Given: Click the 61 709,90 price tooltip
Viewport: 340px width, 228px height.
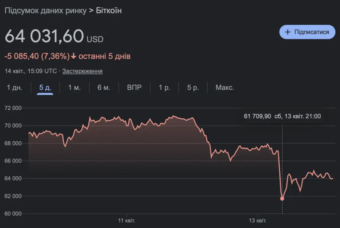Looking at the screenshot, I should point(282,116).
